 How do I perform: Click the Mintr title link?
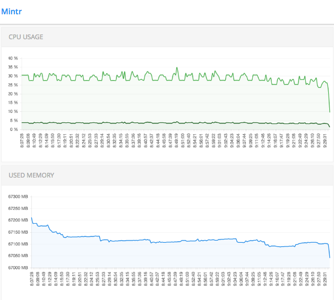12,10
